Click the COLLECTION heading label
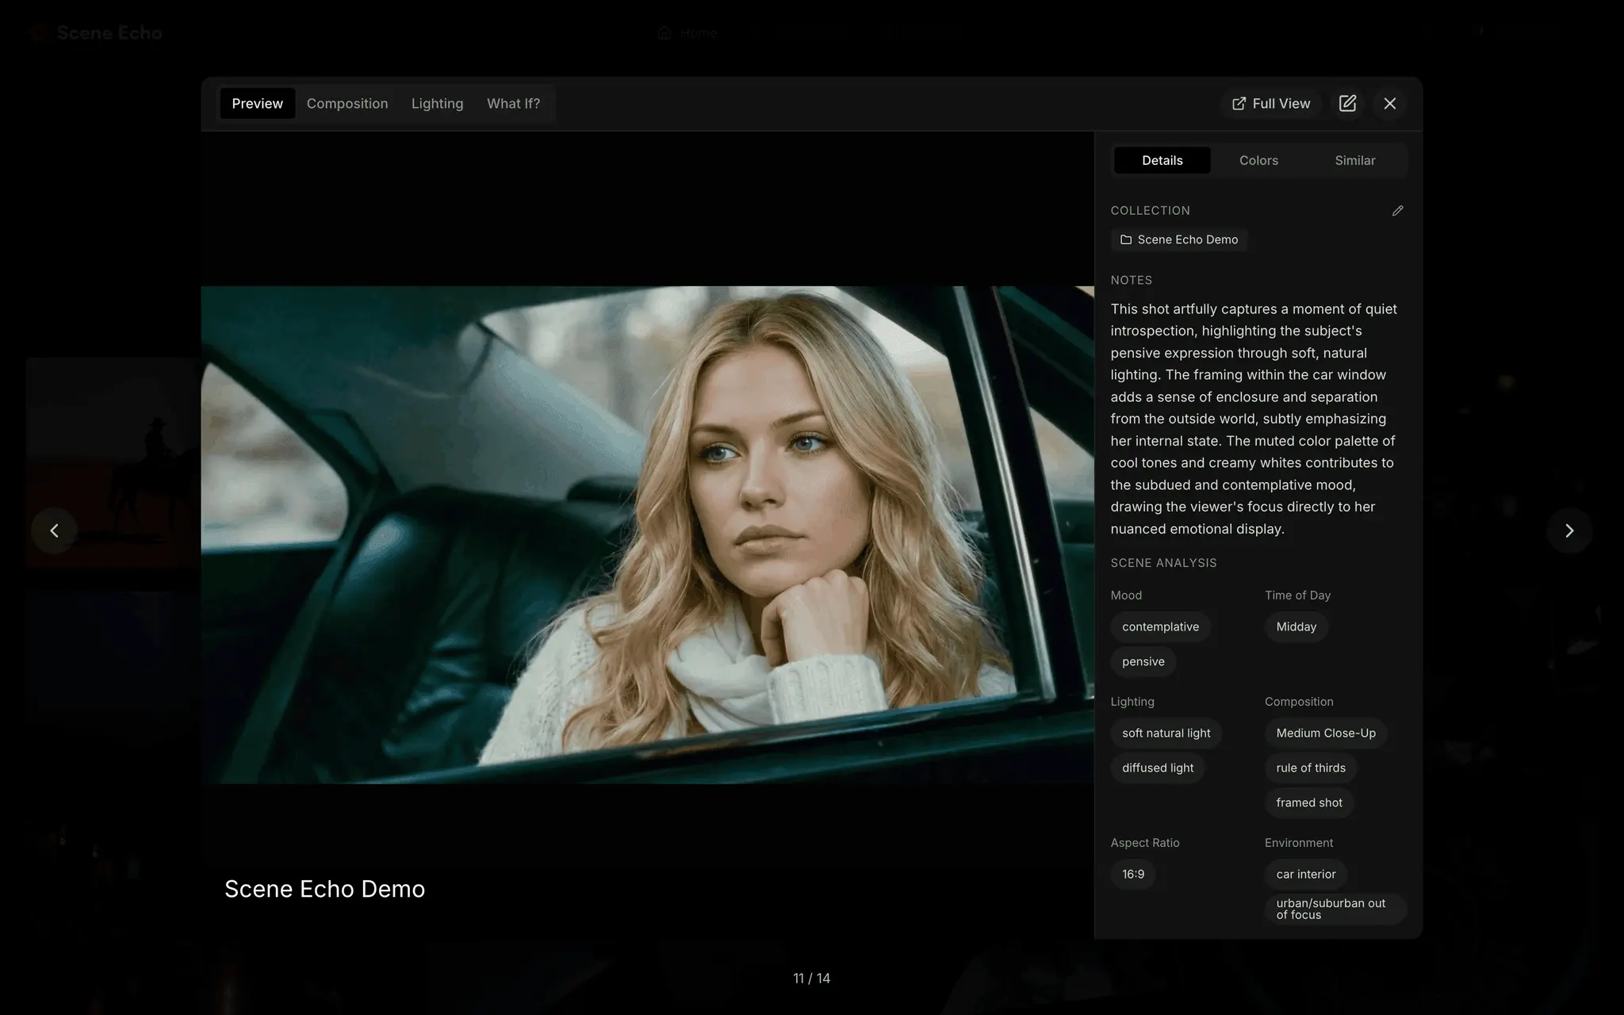Image resolution: width=1624 pixels, height=1015 pixels. click(1150, 210)
